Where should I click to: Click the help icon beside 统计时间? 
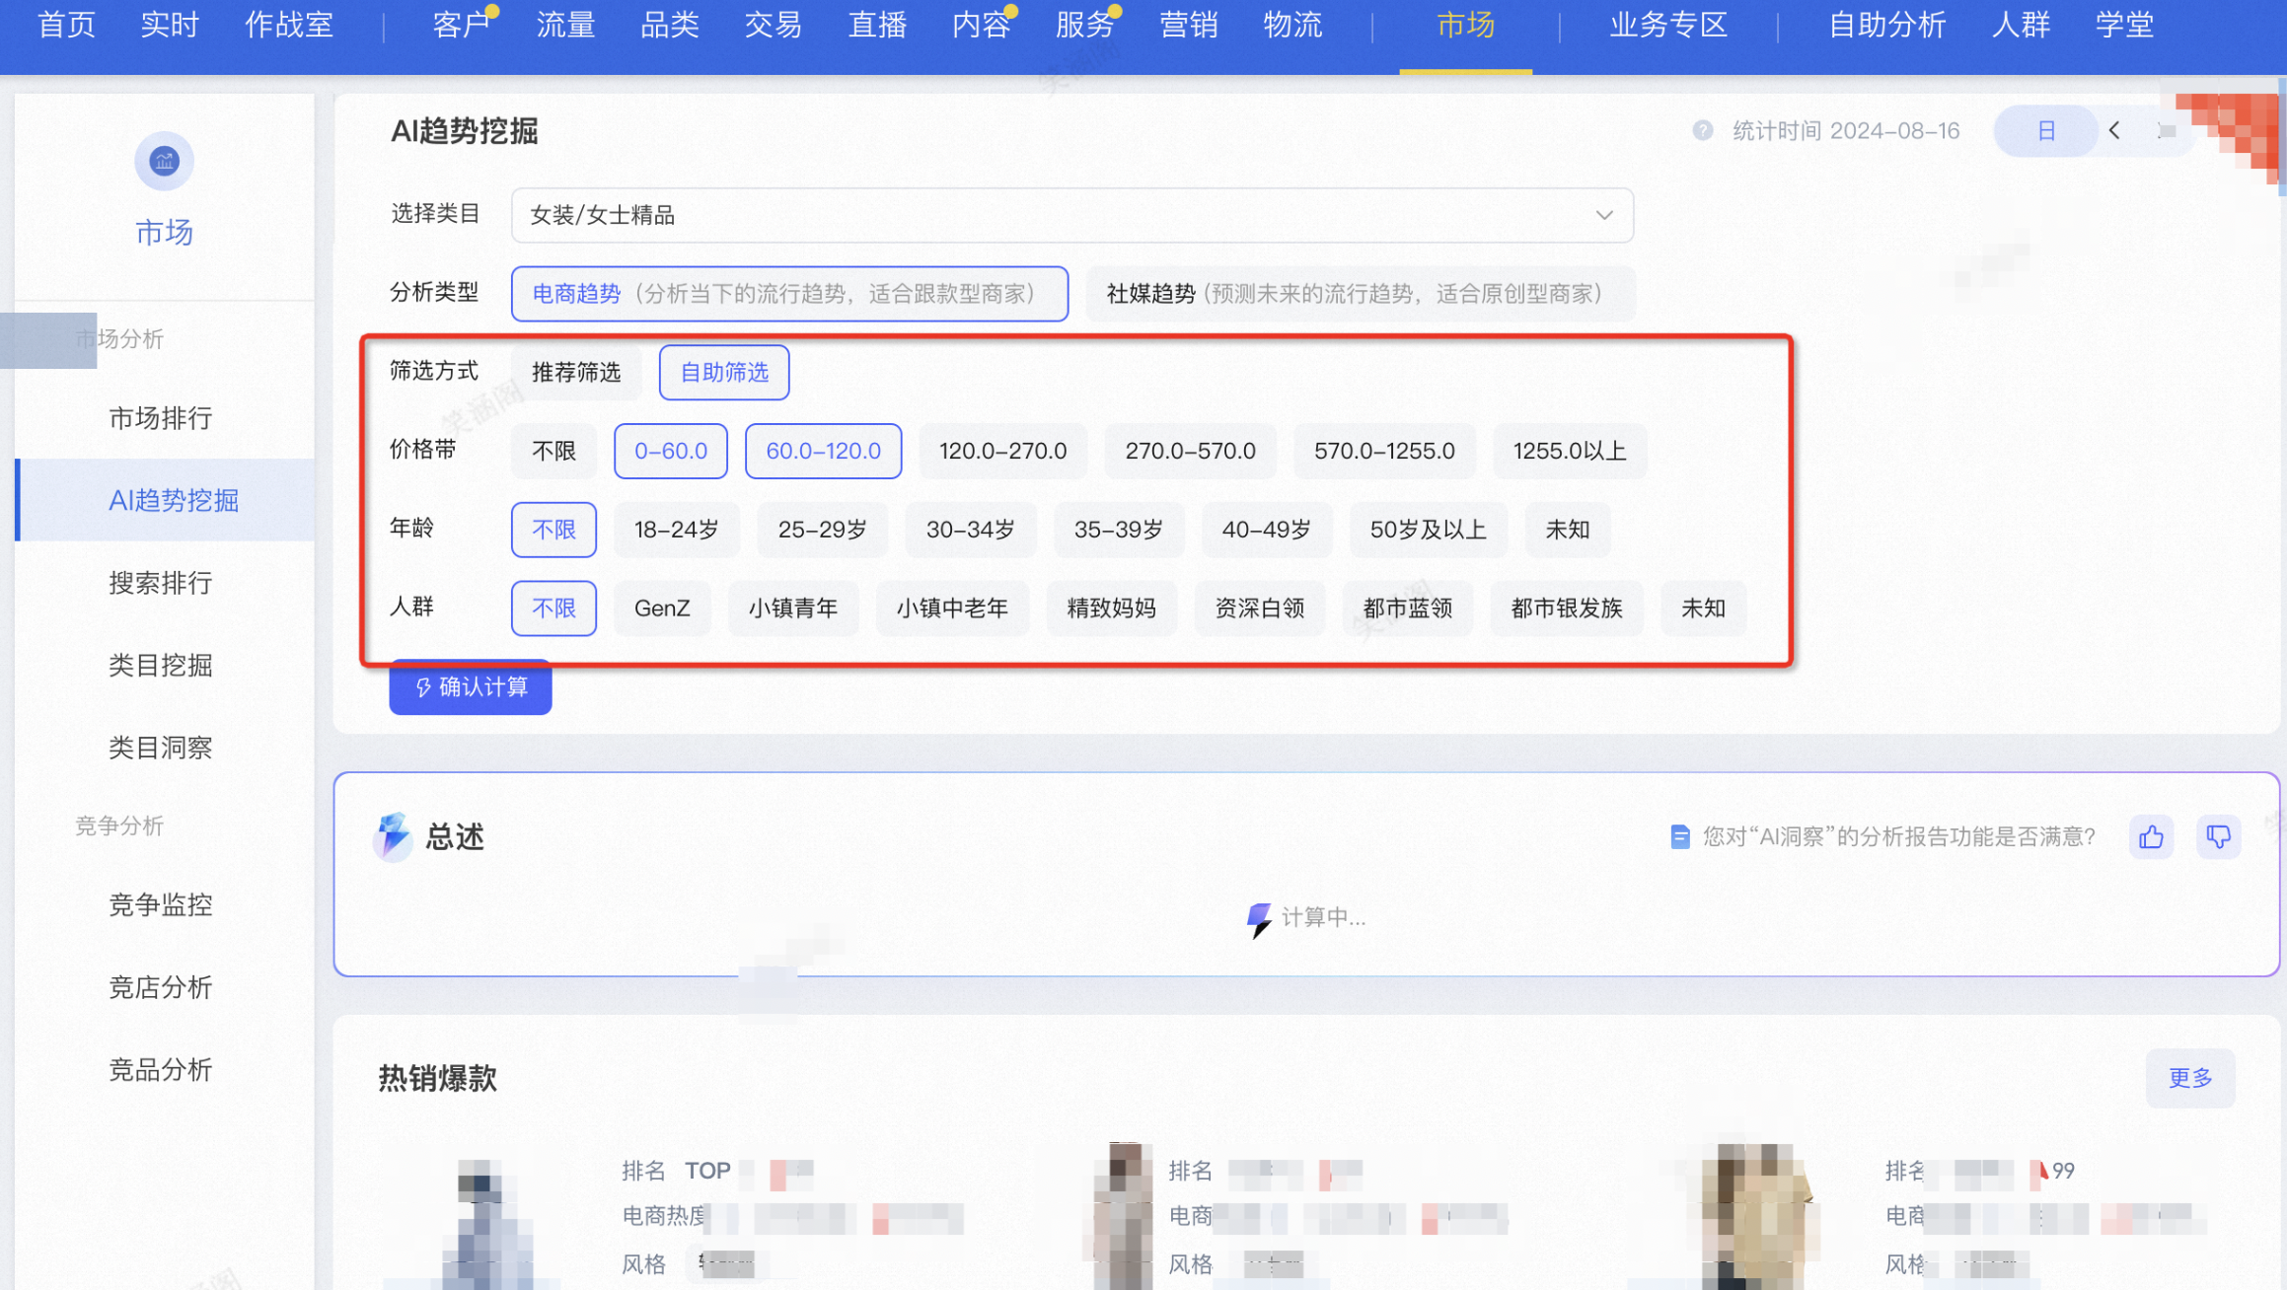1702,130
